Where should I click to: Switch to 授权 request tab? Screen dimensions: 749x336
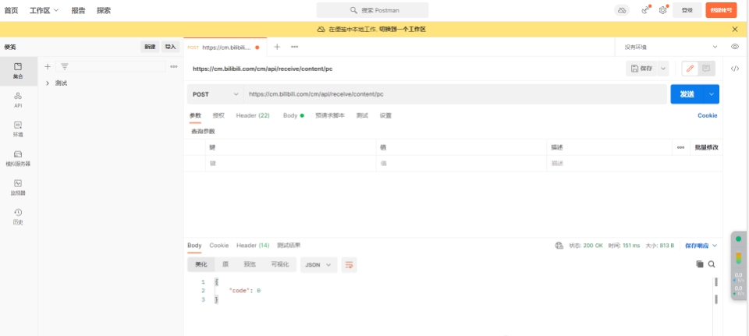point(218,115)
